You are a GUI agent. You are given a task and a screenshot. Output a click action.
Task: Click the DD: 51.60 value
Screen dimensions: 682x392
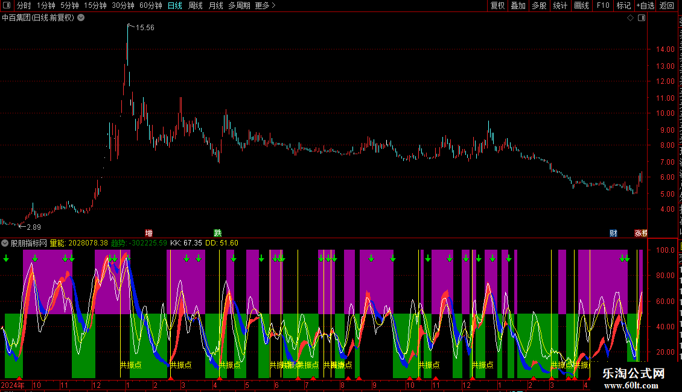click(222, 244)
